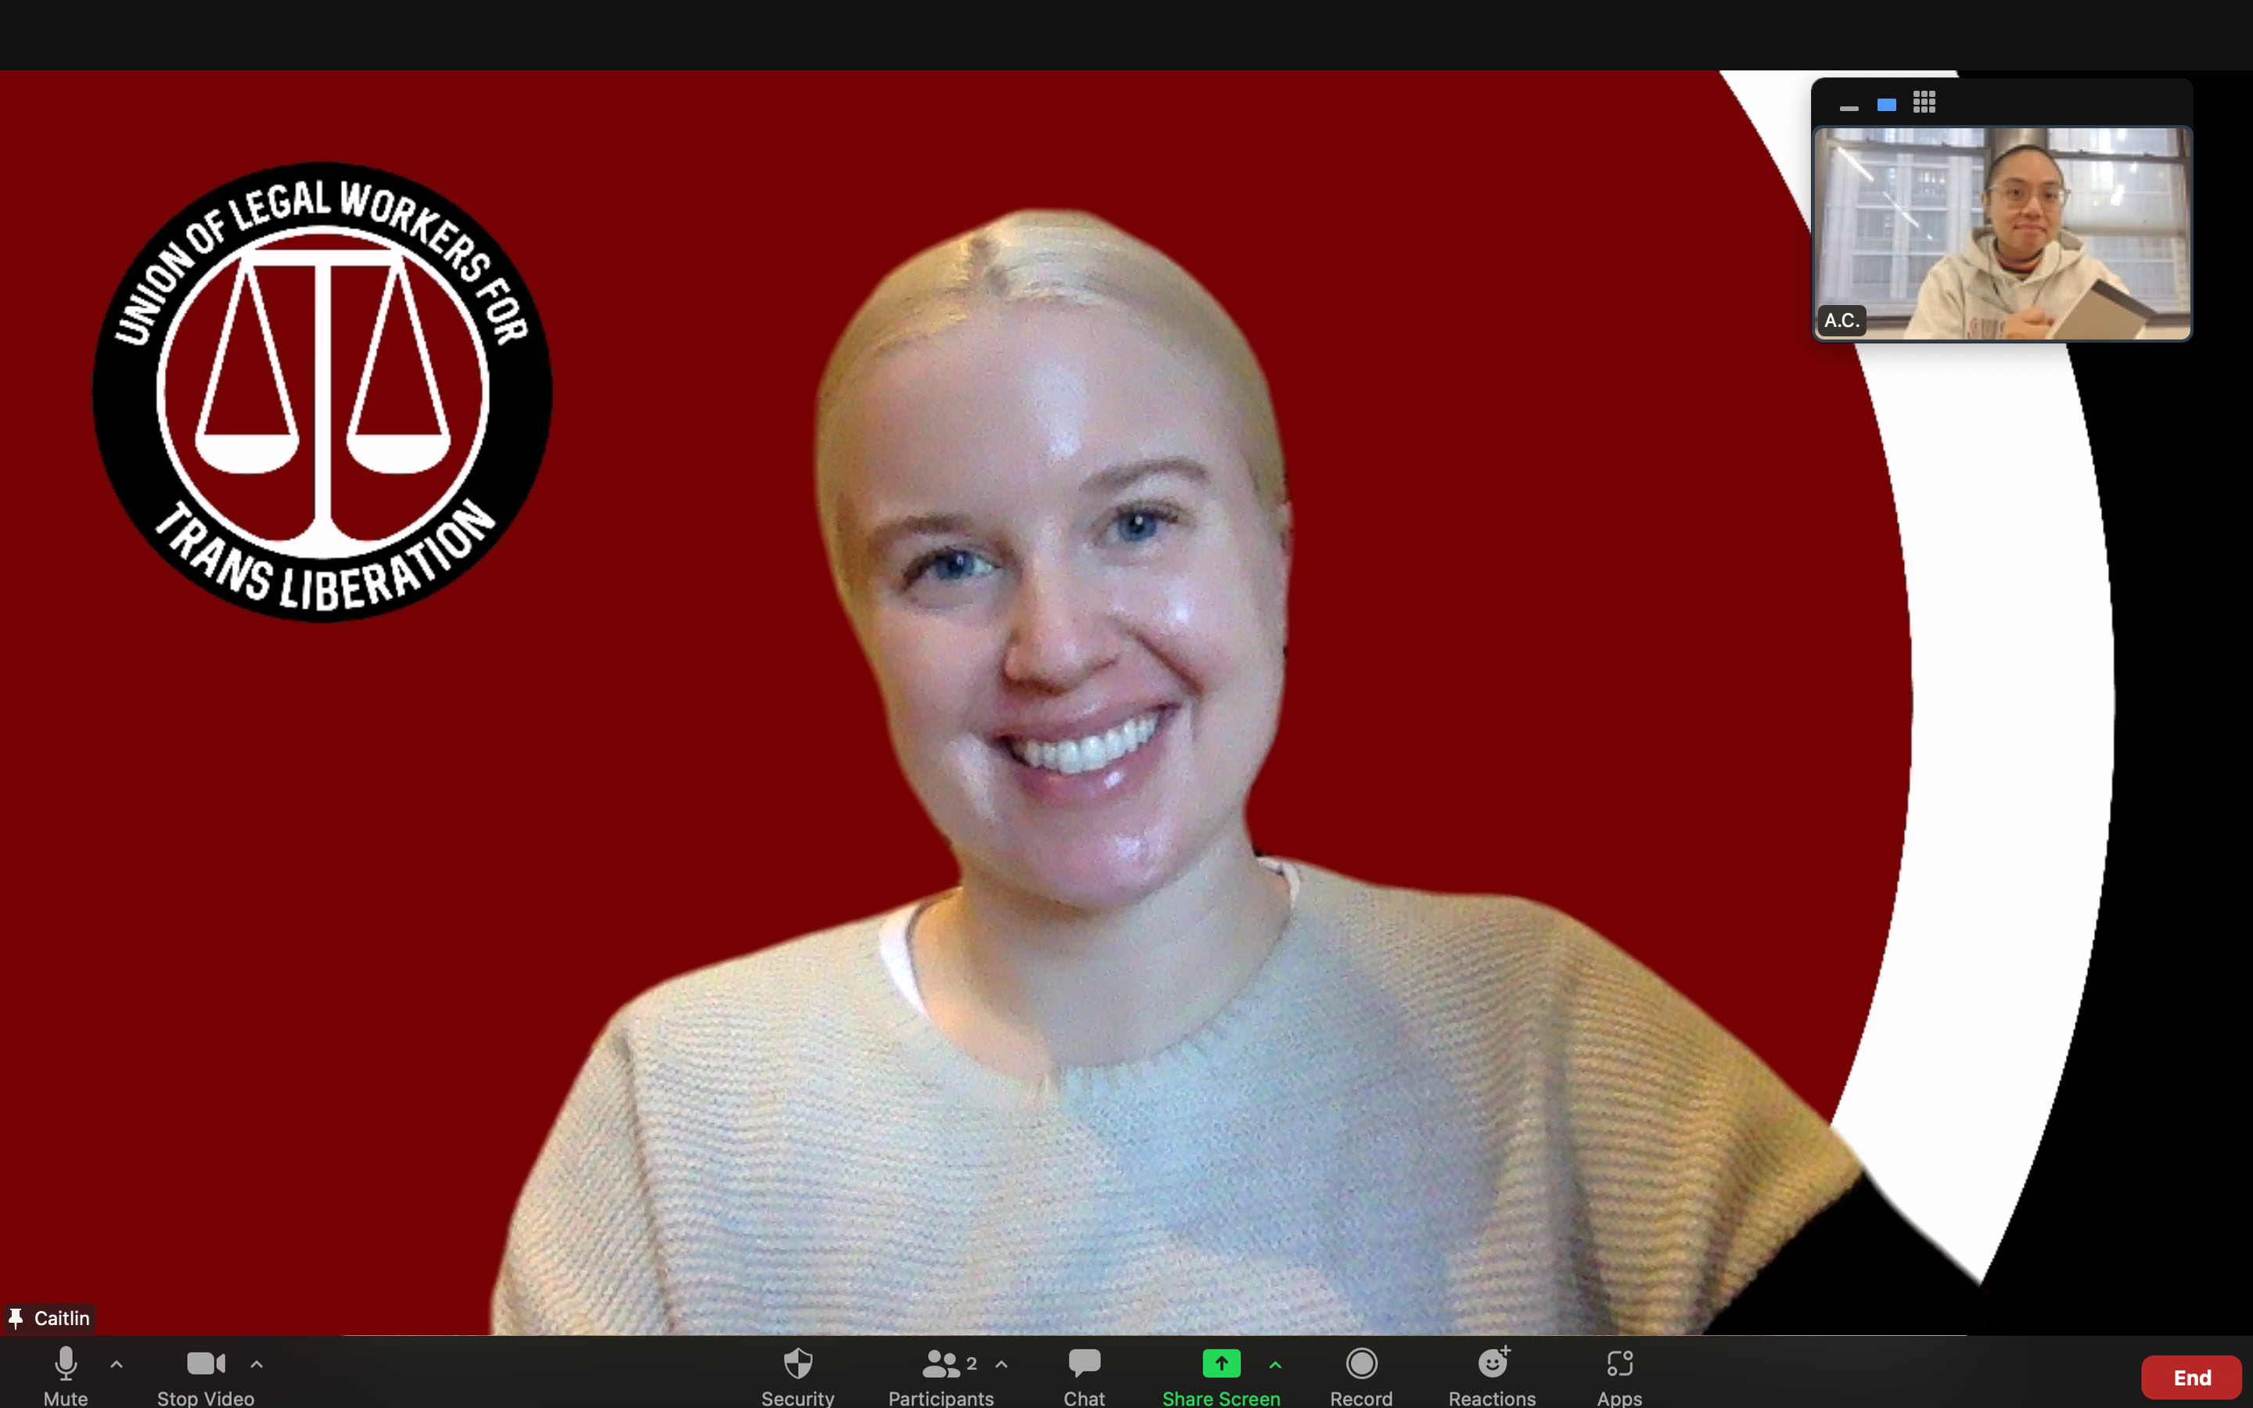Open the Chat panel
Screen dimensions: 2253x1408
coord(1084,1375)
